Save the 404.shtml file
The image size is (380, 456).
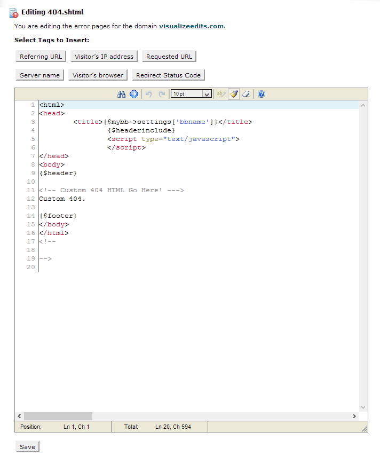click(x=27, y=447)
